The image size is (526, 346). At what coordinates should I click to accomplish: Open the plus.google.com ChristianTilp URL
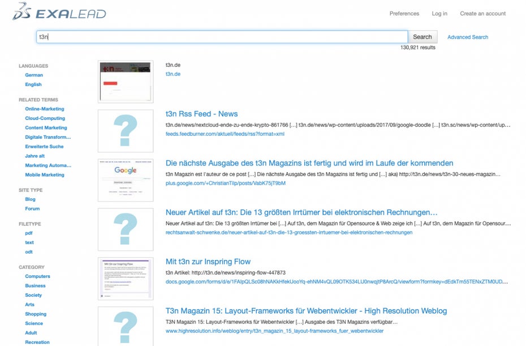[x=226, y=183]
